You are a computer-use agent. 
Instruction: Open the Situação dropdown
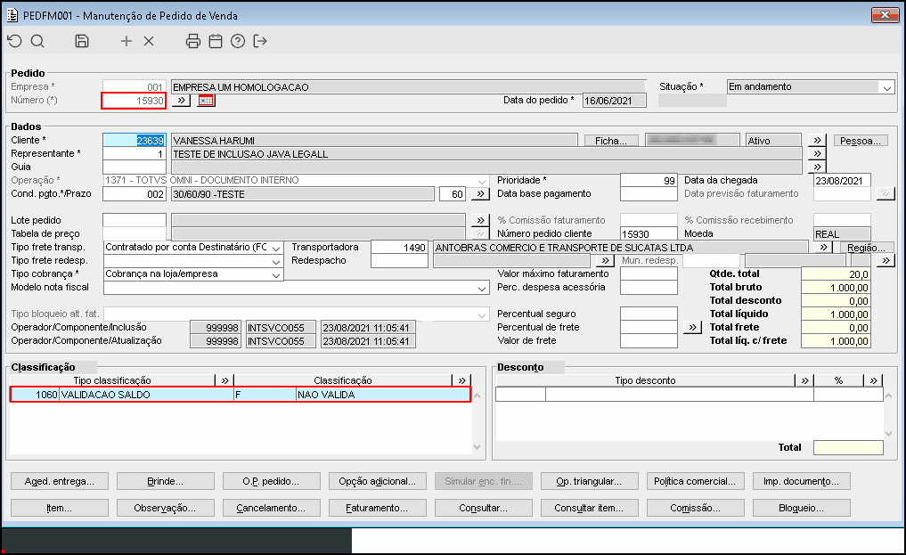886,87
